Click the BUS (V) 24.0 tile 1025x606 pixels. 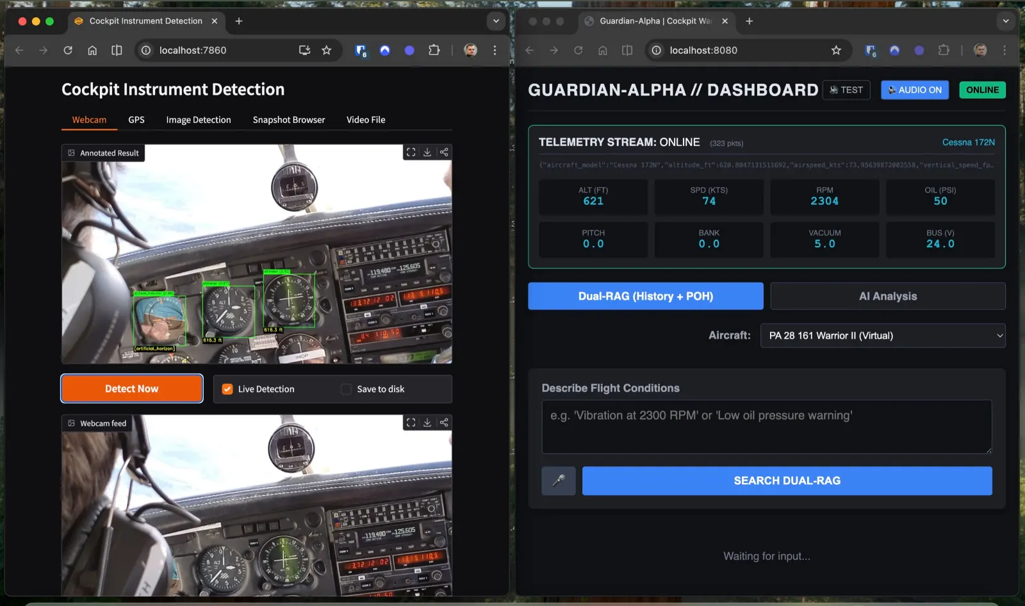tap(940, 240)
